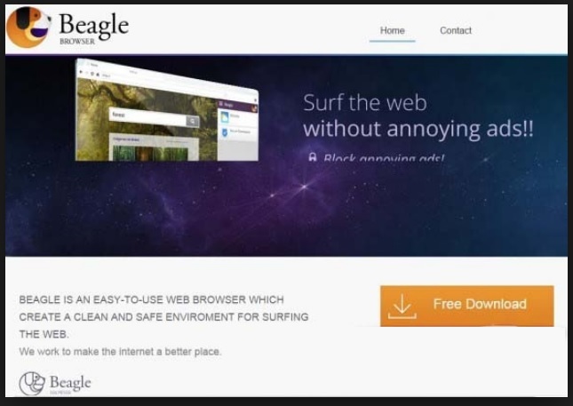Screen dimensions: 573x406
Task: Click the Beagle dog logo icon
Action: 28,28
